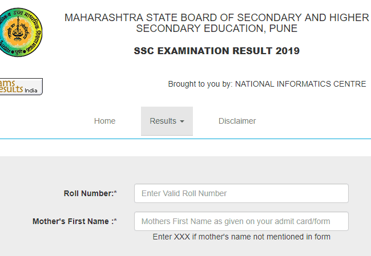Click the Roll Number field label
Image resolution: width=371 pixels, height=256 pixels.
click(x=88, y=193)
